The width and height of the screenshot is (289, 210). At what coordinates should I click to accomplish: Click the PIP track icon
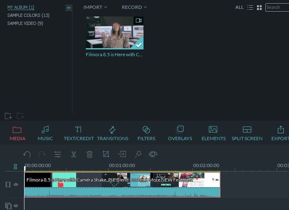8,206
